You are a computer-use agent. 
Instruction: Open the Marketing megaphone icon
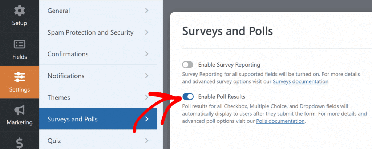(19, 110)
